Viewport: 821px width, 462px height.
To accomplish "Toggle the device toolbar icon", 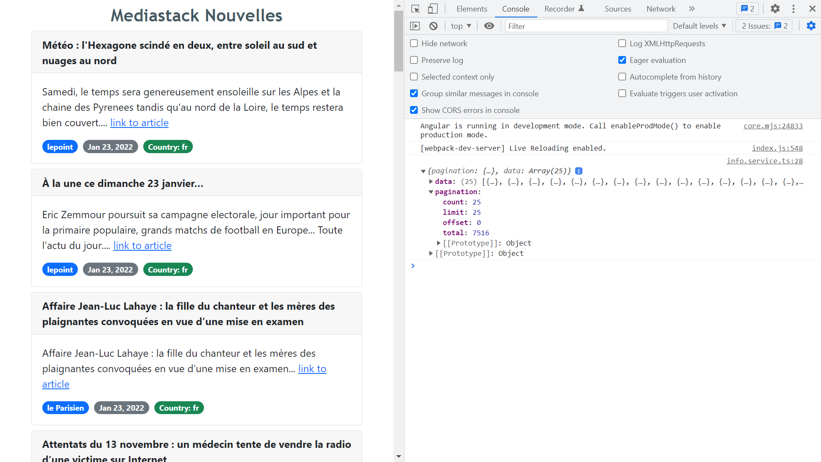I will (x=433, y=9).
